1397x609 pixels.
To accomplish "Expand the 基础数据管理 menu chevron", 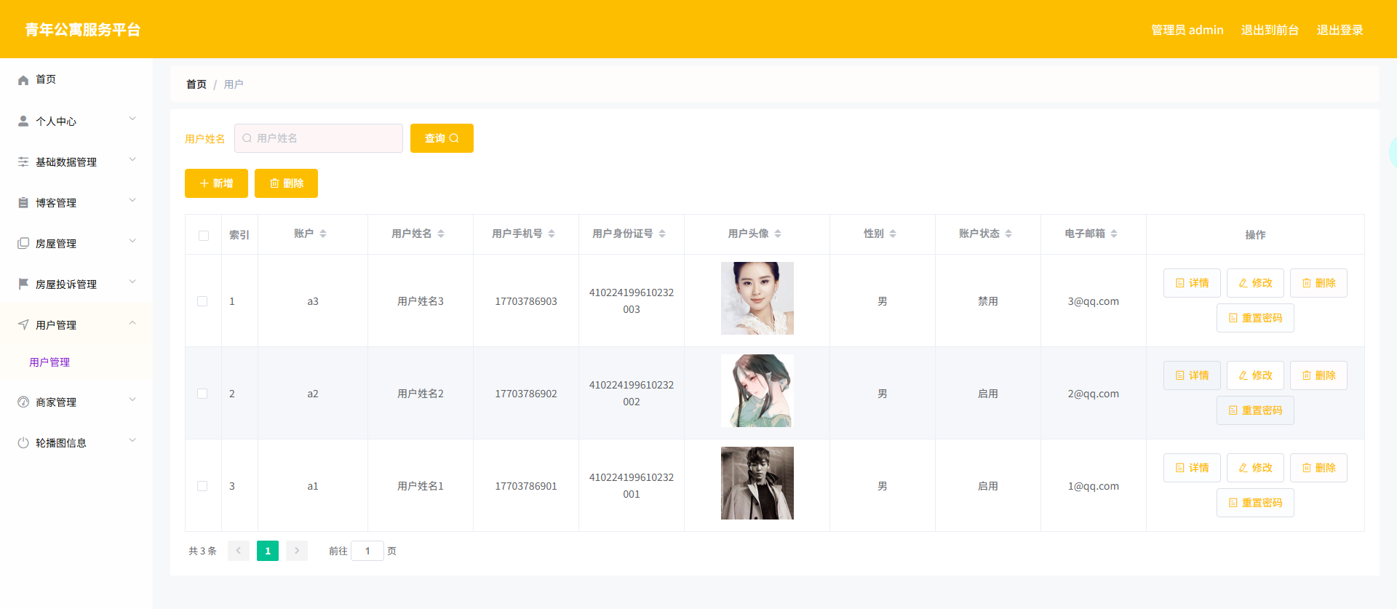I will pyautogui.click(x=132, y=159).
